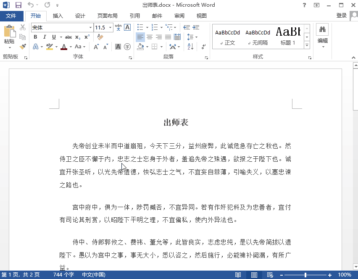Apply superscript formatting

87,37
